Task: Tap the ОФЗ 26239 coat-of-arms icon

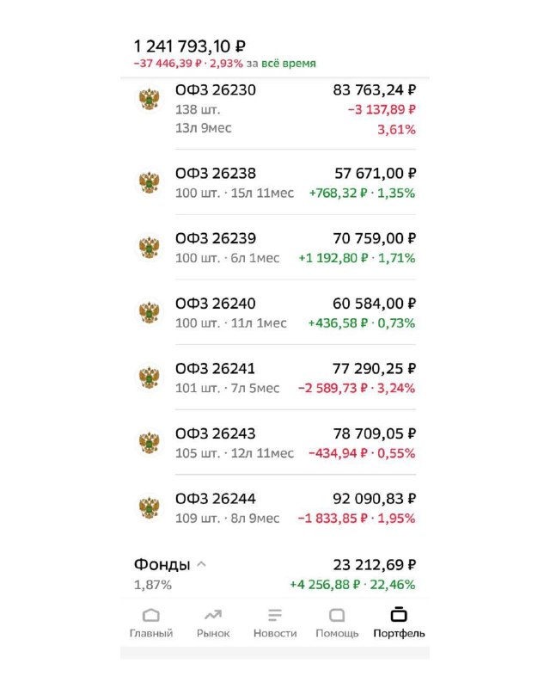Action: tap(150, 247)
